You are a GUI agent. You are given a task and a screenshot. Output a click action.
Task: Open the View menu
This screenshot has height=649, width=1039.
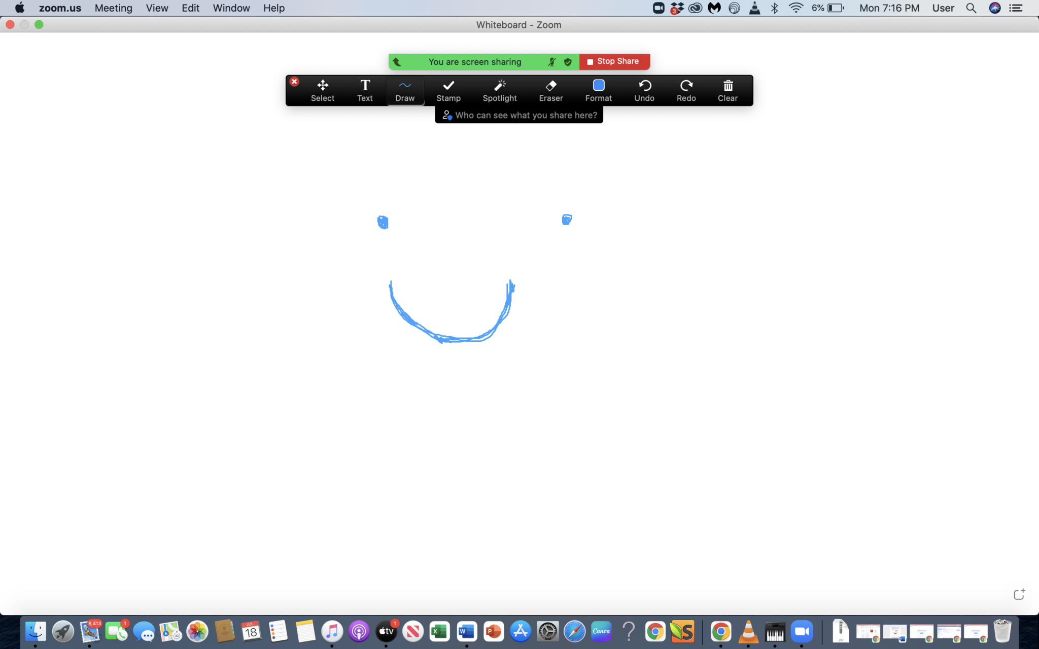coord(157,8)
